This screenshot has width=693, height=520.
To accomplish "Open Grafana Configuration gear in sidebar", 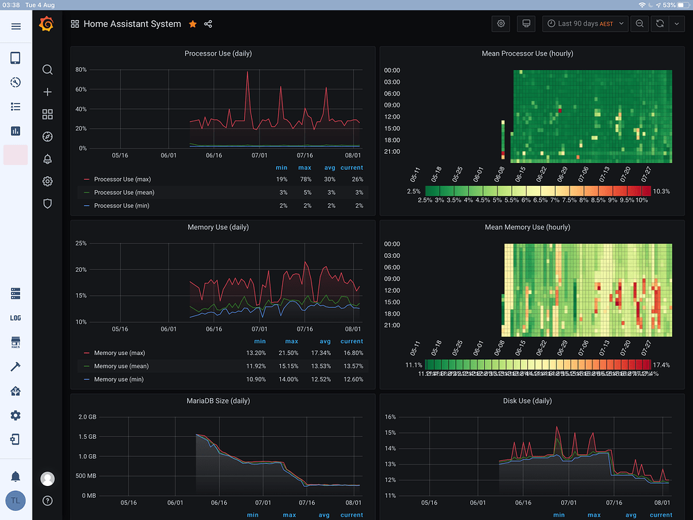I will coord(47,181).
